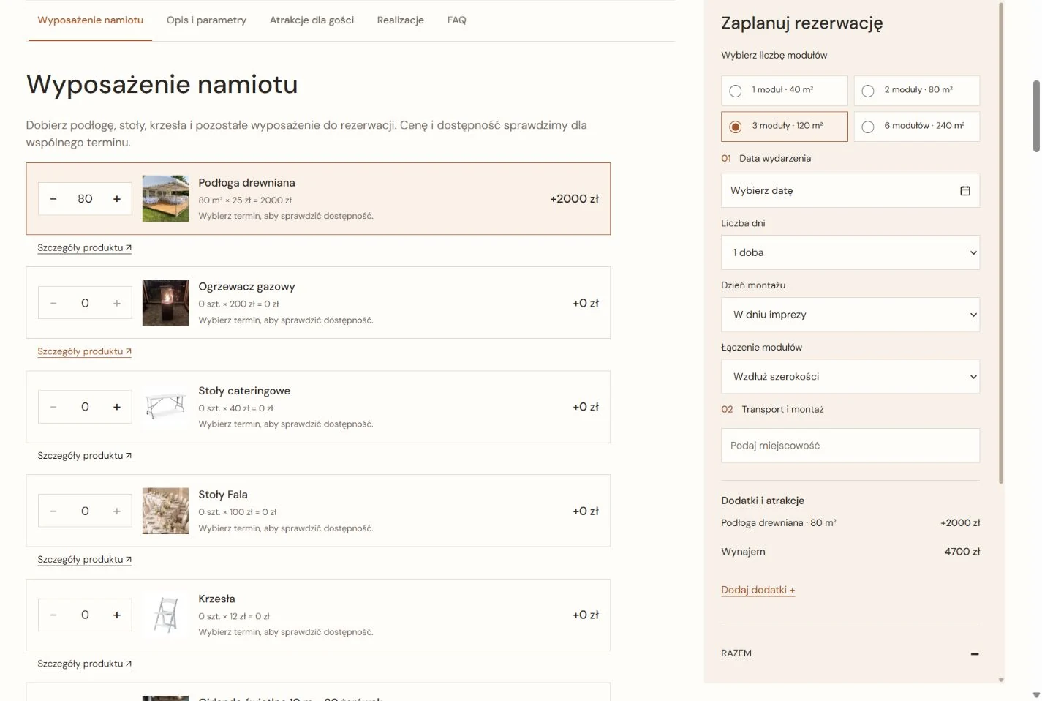The width and height of the screenshot is (1042, 701).
Task: Add one Ogrzewacz gazowy with plus
Action: (x=117, y=303)
